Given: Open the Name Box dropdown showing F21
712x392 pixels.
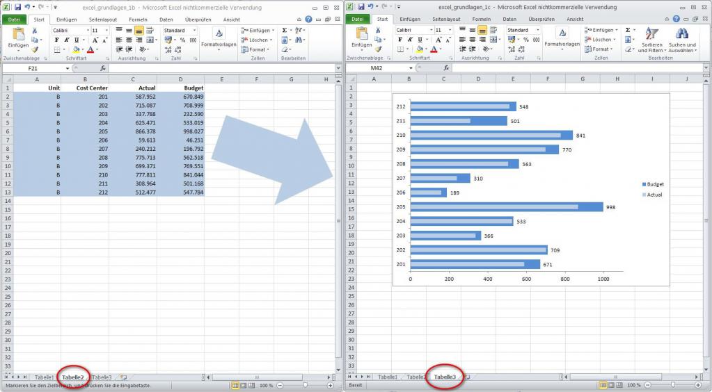Looking at the screenshot, I should click(x=68, y=68).
